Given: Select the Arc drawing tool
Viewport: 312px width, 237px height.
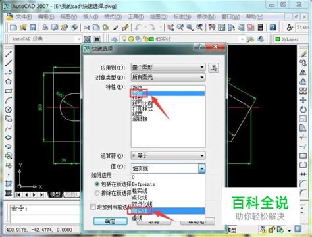Looking at the screenshot, I should point(9,100).
